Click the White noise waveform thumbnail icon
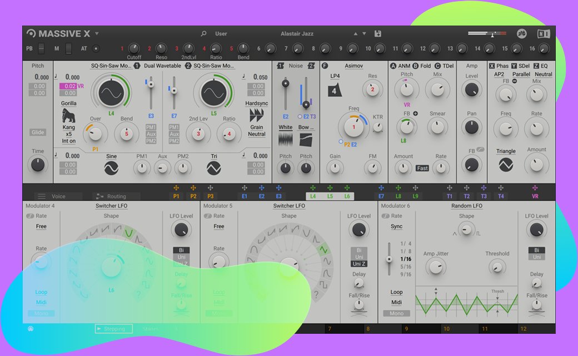The image size is (578, 356). point(286,139)
